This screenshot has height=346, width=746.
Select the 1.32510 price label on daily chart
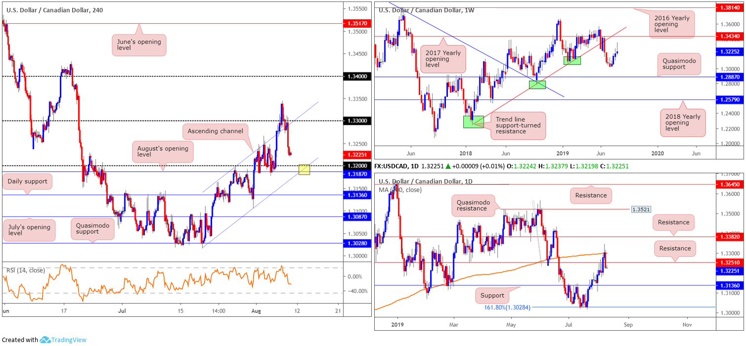point(730,263)
